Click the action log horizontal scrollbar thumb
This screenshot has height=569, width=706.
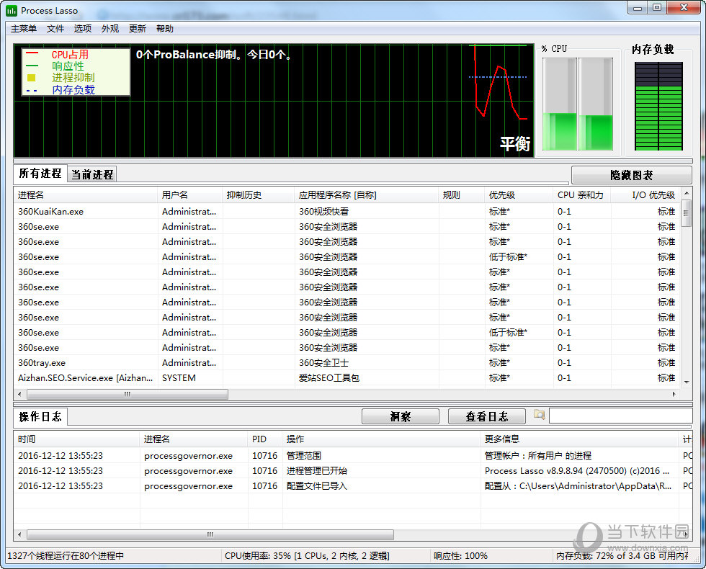pyautogui.click(x=210, y=534)
